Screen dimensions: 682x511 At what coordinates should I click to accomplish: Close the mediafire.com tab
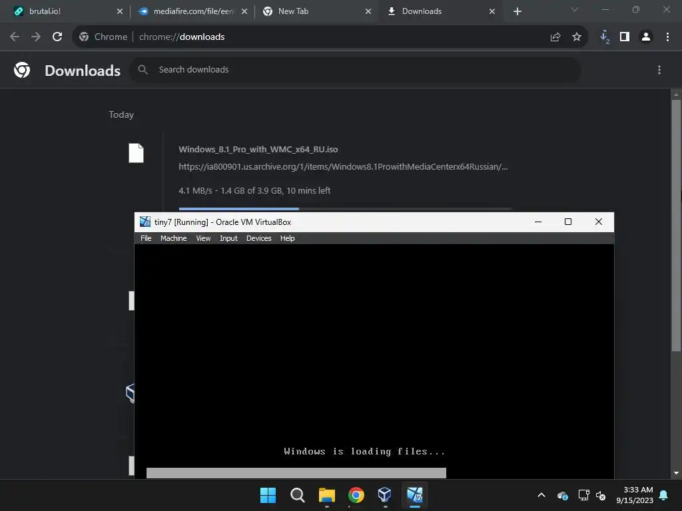coord(244,11)
